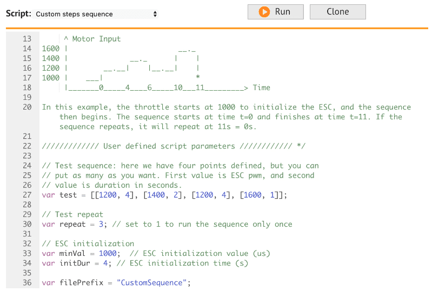Click the 'User defined script parameters' comment line

point(174,146)
